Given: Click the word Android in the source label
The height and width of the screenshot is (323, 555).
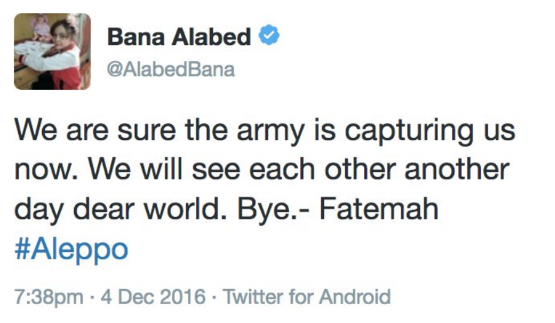Looking at the screenshot, I should coord(355,296).
